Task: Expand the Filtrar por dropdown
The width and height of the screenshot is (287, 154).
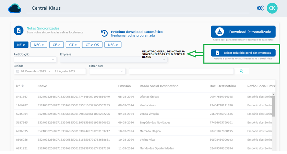Action: 107,71
